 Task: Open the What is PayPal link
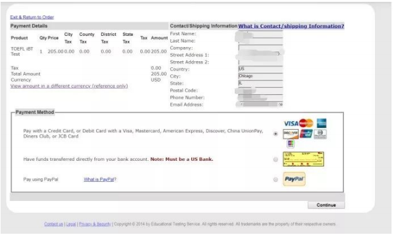click(x=99, y=179)
